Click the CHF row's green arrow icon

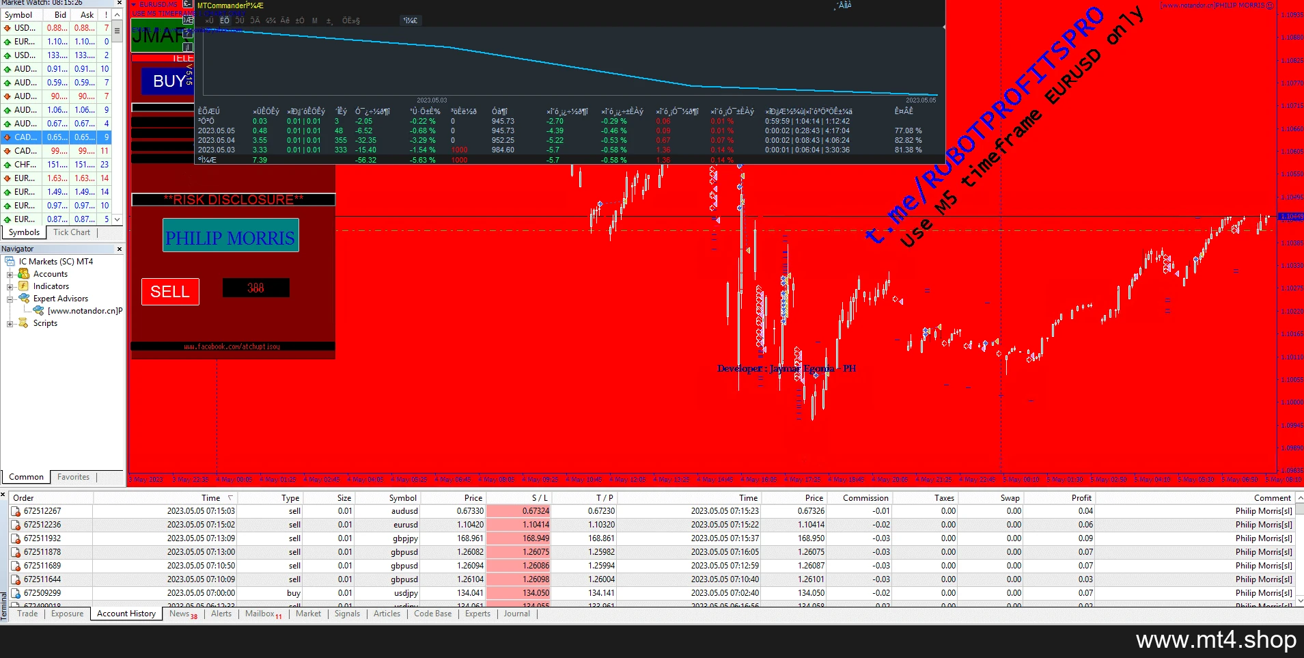click(x=7, y=165)
